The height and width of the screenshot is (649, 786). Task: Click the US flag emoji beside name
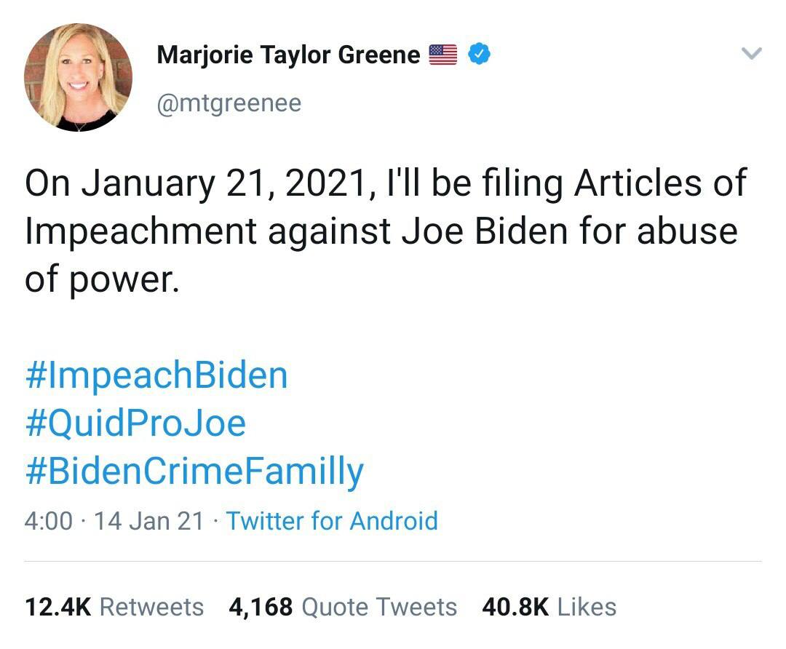tap(442, 55)
